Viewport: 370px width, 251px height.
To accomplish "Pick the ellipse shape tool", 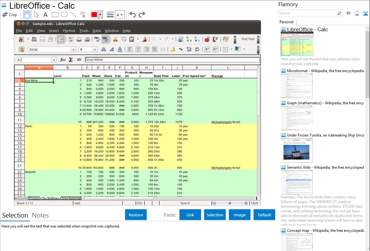I will click(64, 15).
